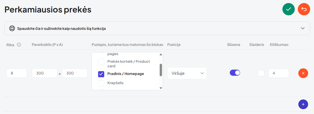The height and width of the screenshot is (114, 314).
Task: Check the Krepšelis checkbox
Action: click(101, 83)
